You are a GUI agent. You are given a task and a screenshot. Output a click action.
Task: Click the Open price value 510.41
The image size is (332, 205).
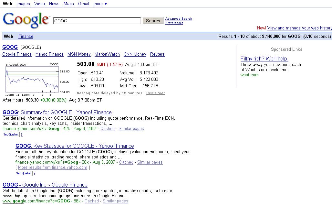tap(98, 73)
